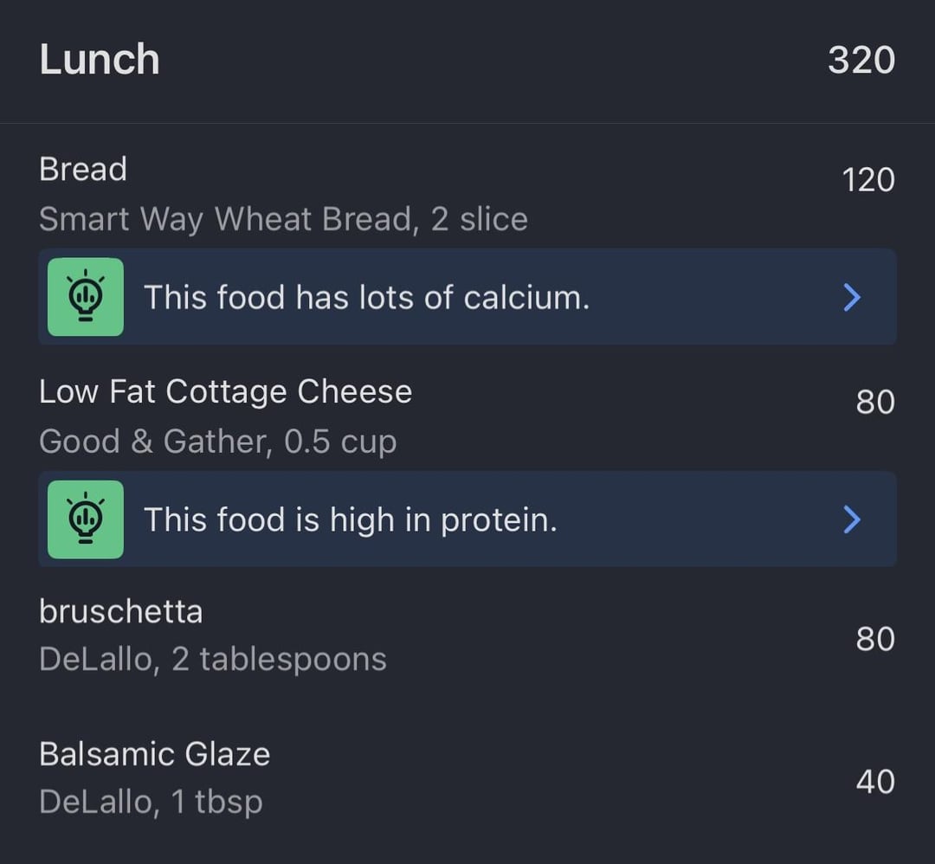Tap the 120 calorie value for Bread
Screen dimensions: 935x864
[868, 180]
